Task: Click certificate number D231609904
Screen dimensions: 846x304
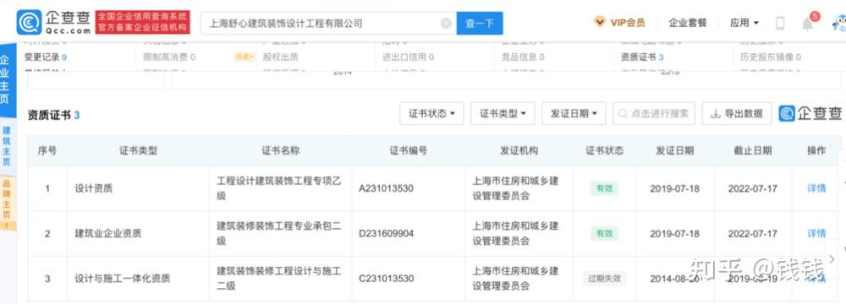Action: point(387,234)
